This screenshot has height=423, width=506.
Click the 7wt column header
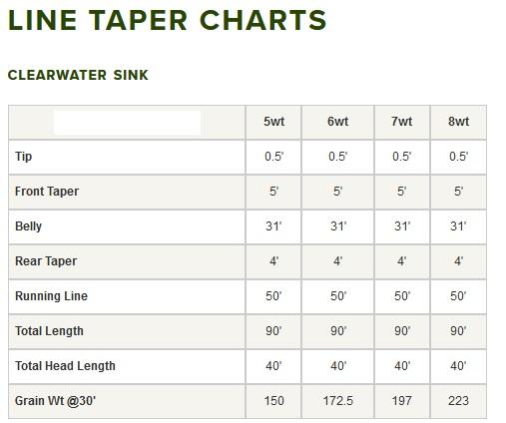point(401,122)
